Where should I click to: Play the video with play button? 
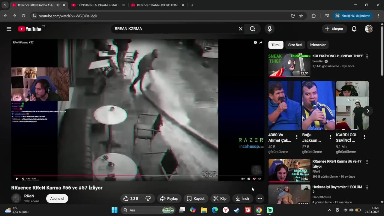click(17, 178)
